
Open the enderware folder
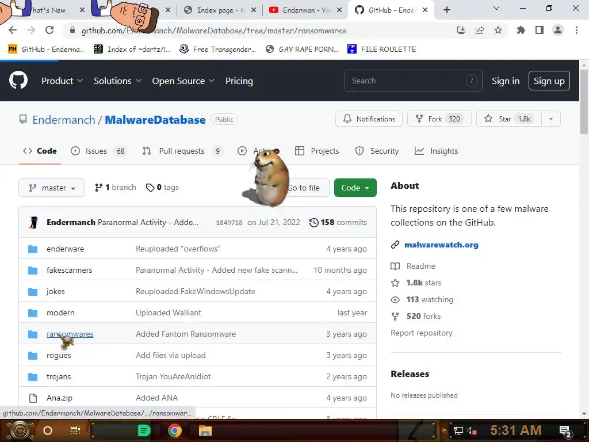click(66, 249)
